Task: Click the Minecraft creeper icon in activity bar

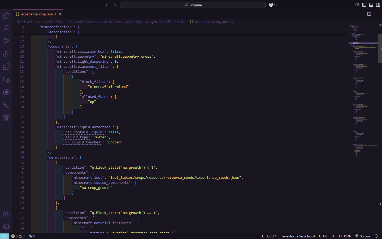Action: pyautogui.click(x=6, y=118)
